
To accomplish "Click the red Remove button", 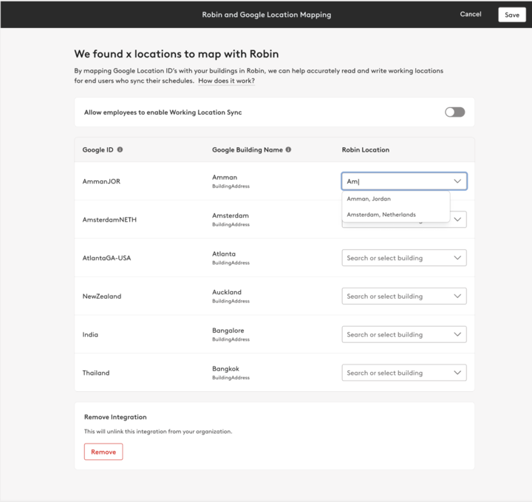I will (103, 452).
